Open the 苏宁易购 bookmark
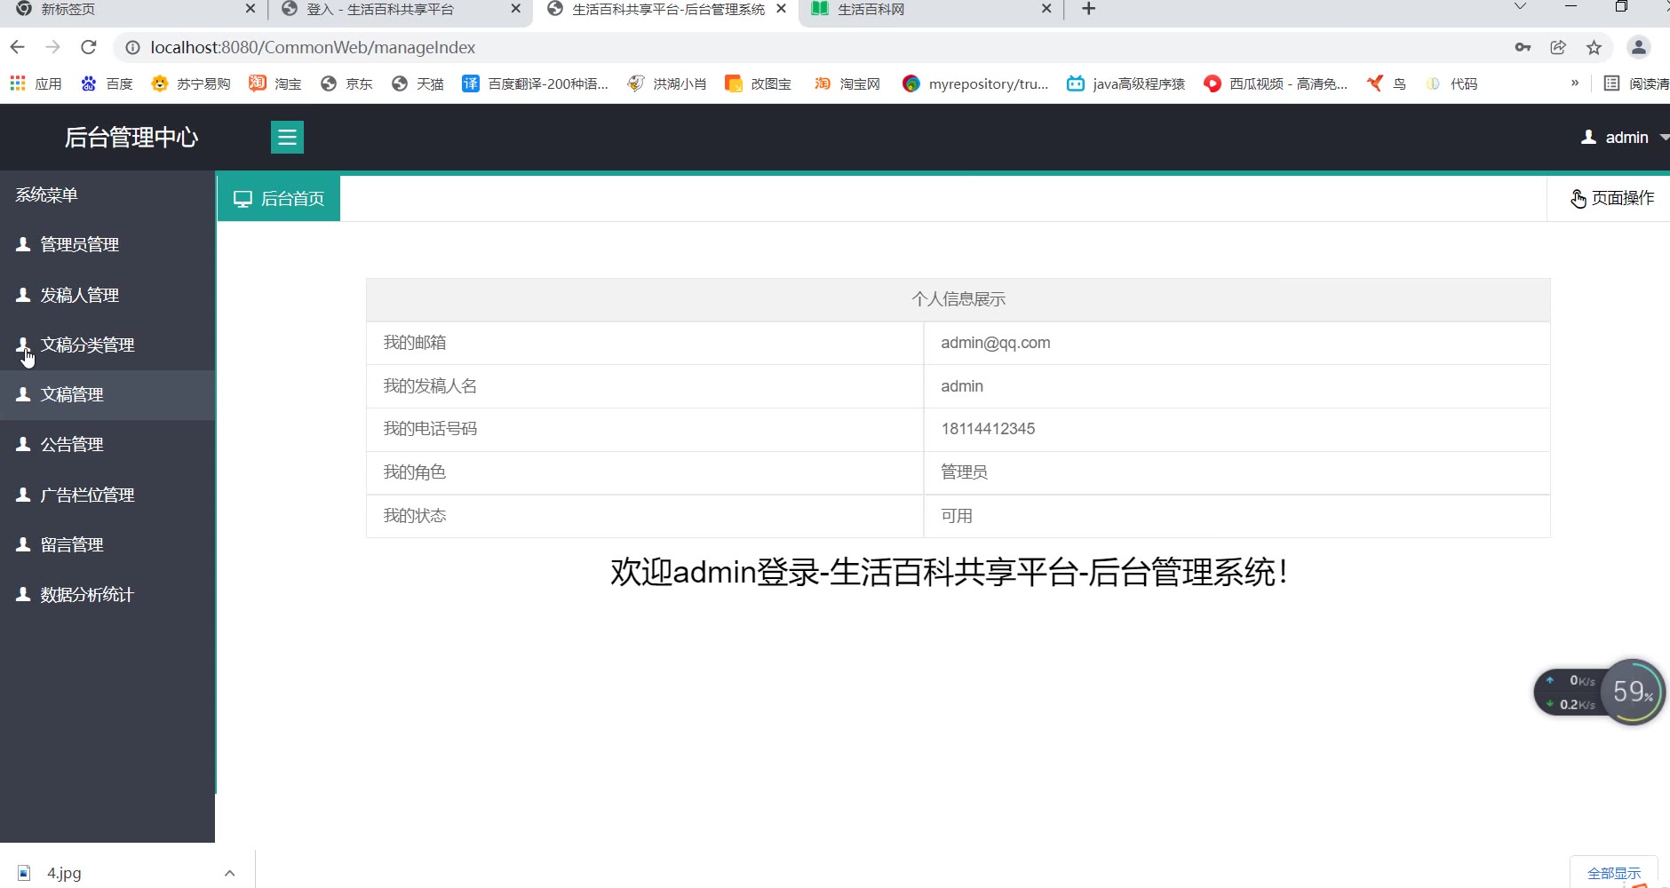The height and width of the screenshot is (888, 1670). click(191, 83)
